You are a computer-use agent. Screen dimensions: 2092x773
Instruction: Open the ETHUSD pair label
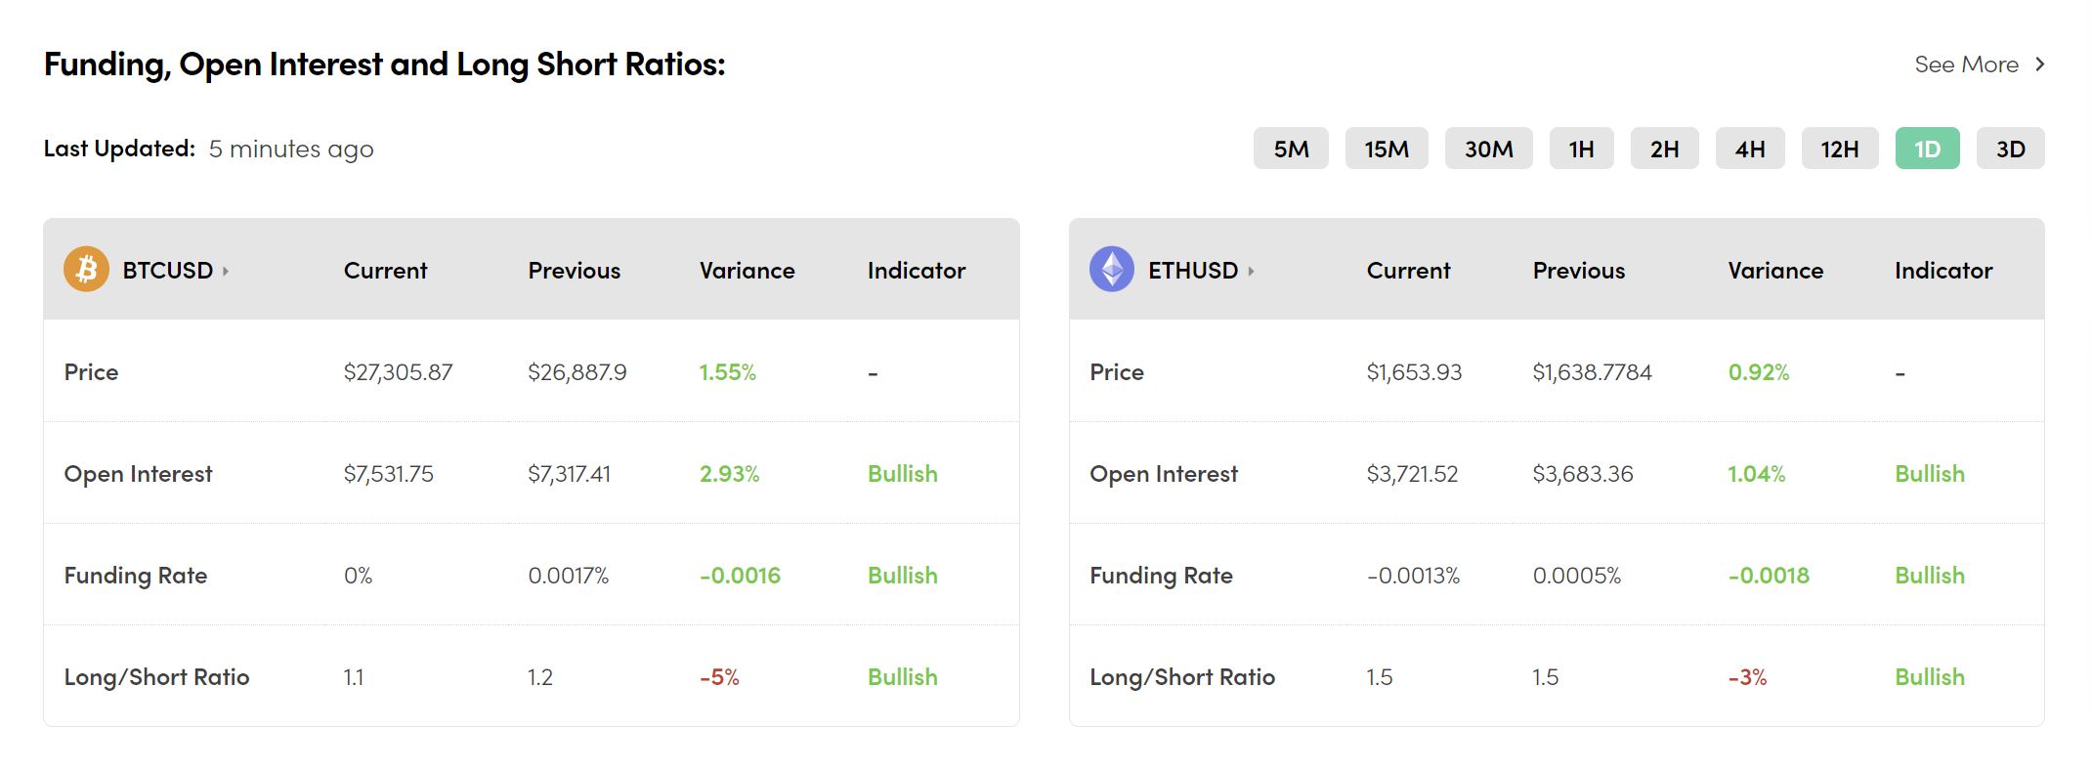(1192, 271)
